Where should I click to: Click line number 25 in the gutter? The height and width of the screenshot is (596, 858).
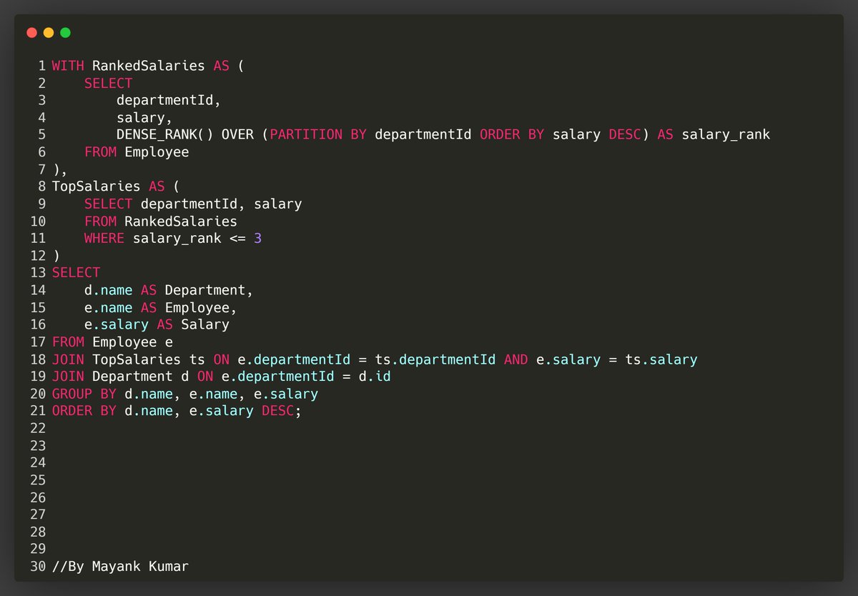[x=38, y=480]
